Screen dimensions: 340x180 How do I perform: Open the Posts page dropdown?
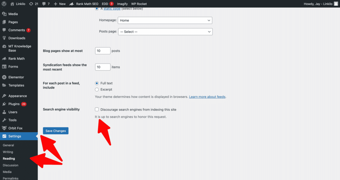click(x=165, y=31)
